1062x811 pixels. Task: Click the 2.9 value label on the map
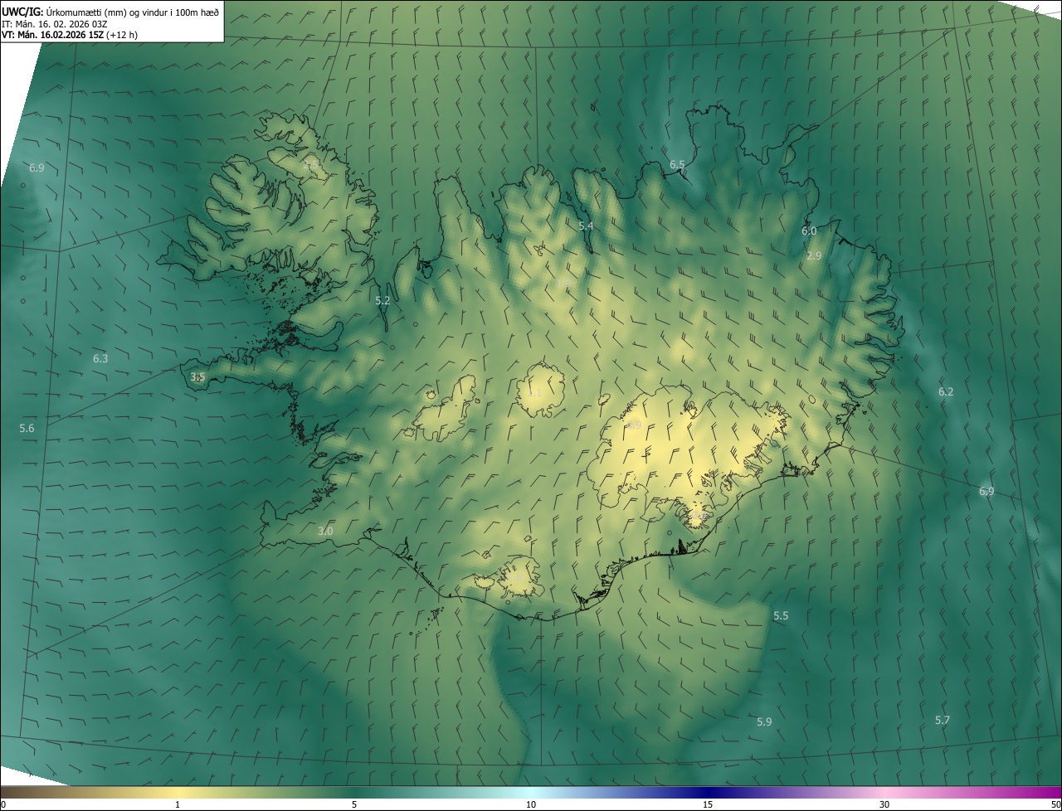814,256
